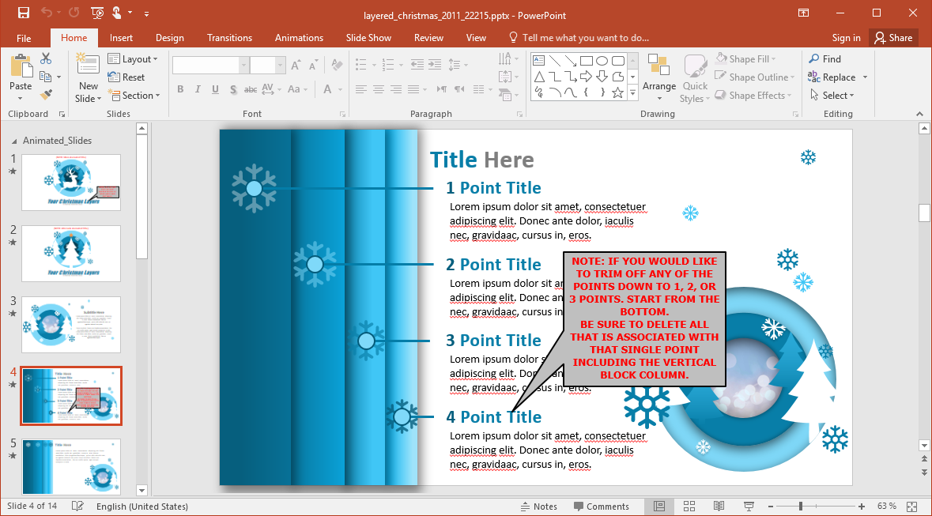Viewport: 932px width, 516px height.
Task: Click the Share button
Action: pos(892,38)
